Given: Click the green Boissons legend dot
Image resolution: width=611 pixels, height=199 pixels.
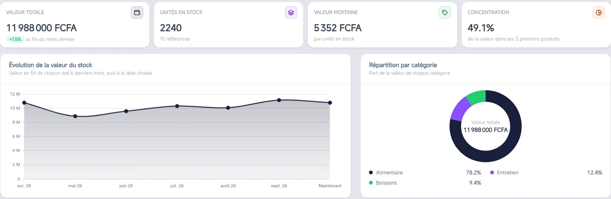Looking at the screenshot, I should pos(371,183).
